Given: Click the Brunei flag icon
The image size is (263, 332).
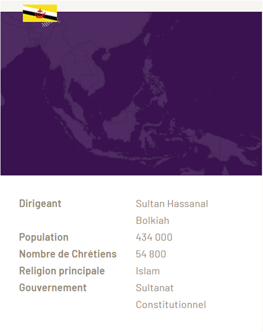Looking at the screenshot, I should point(40,13).
